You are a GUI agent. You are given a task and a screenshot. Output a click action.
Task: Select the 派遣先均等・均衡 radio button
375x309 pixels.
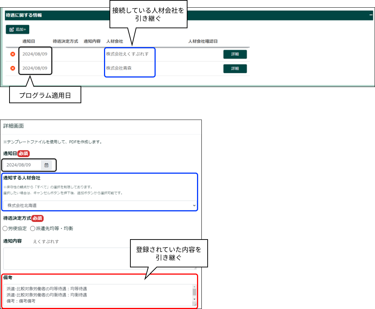coord(33,229)
